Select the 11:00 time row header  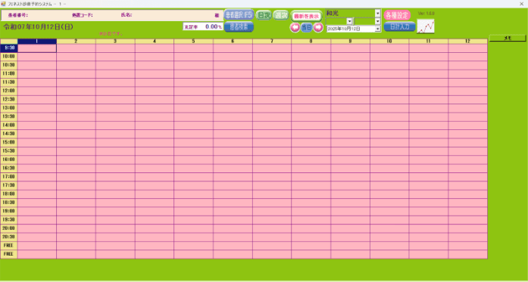(x=9, y=74)
